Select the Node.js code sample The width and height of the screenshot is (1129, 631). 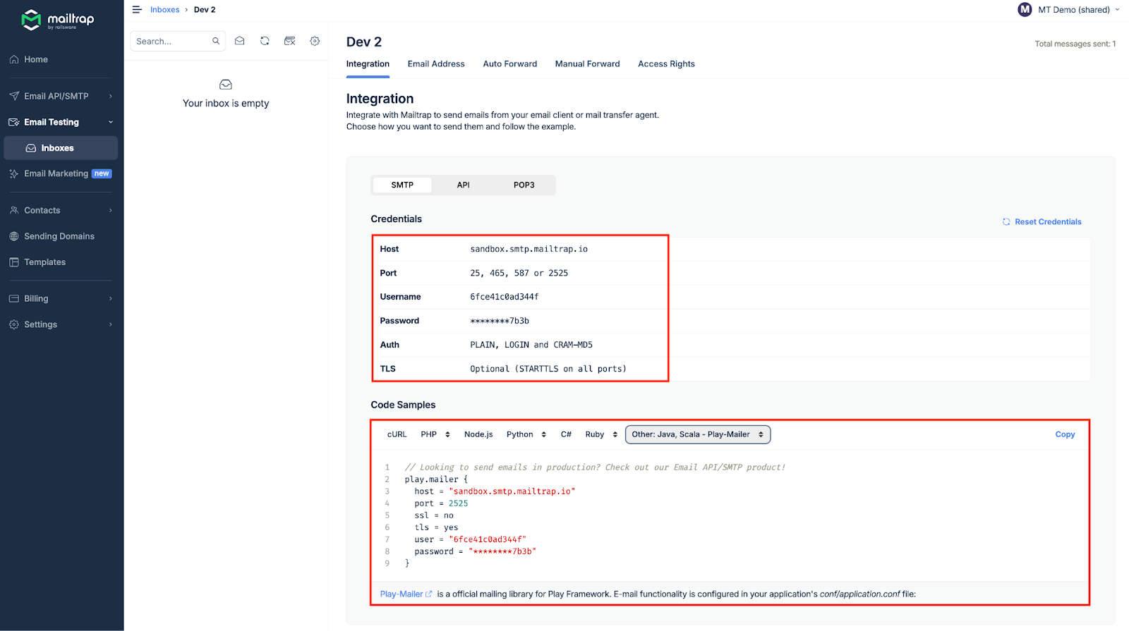(478, 434)
